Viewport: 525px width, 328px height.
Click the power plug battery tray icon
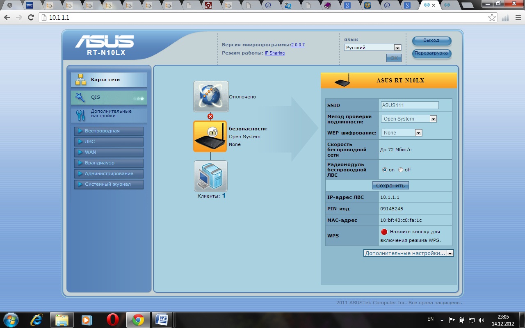461,320
